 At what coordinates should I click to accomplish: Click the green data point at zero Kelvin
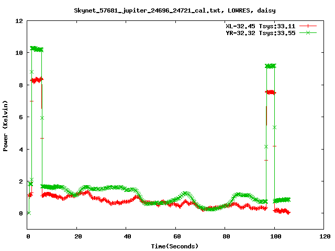[29, 213]
